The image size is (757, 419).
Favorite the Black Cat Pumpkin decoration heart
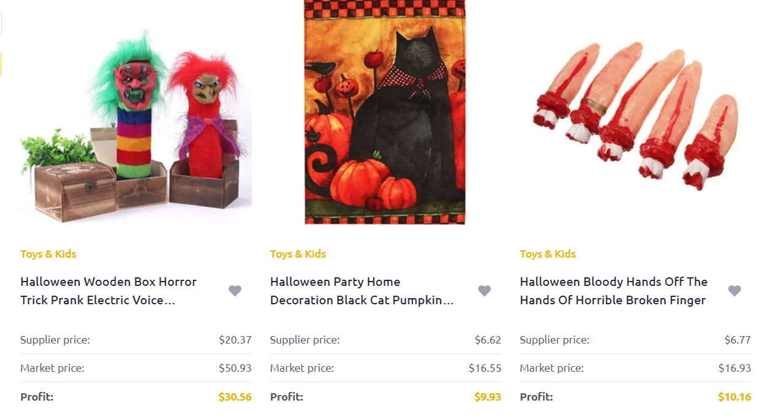click(x=484, y=291)
